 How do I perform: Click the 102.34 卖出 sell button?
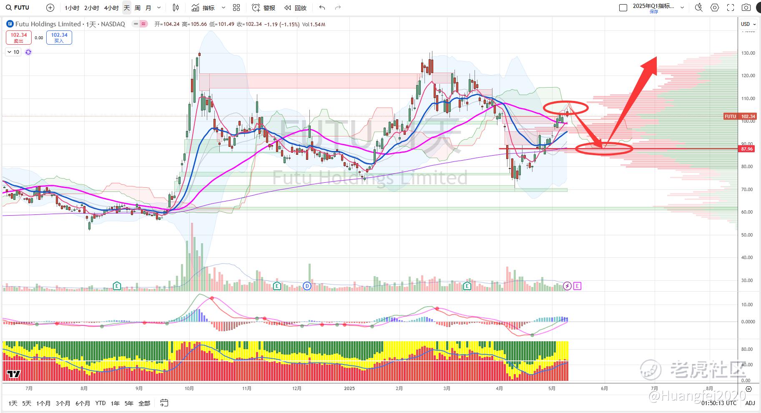point(19,38)
